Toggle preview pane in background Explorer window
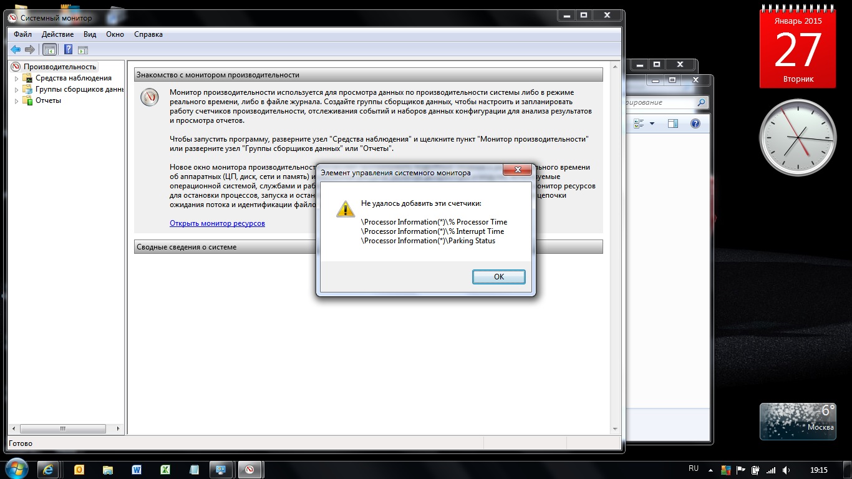This screenshot has height=479, width=852. tap(672, 123)
